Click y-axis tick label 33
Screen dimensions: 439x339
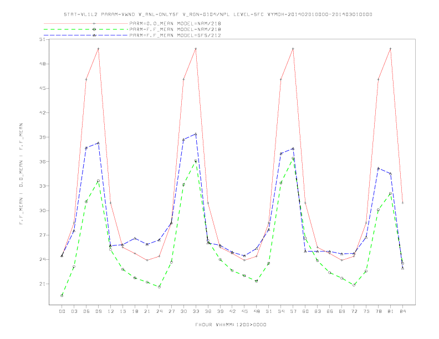42,186
